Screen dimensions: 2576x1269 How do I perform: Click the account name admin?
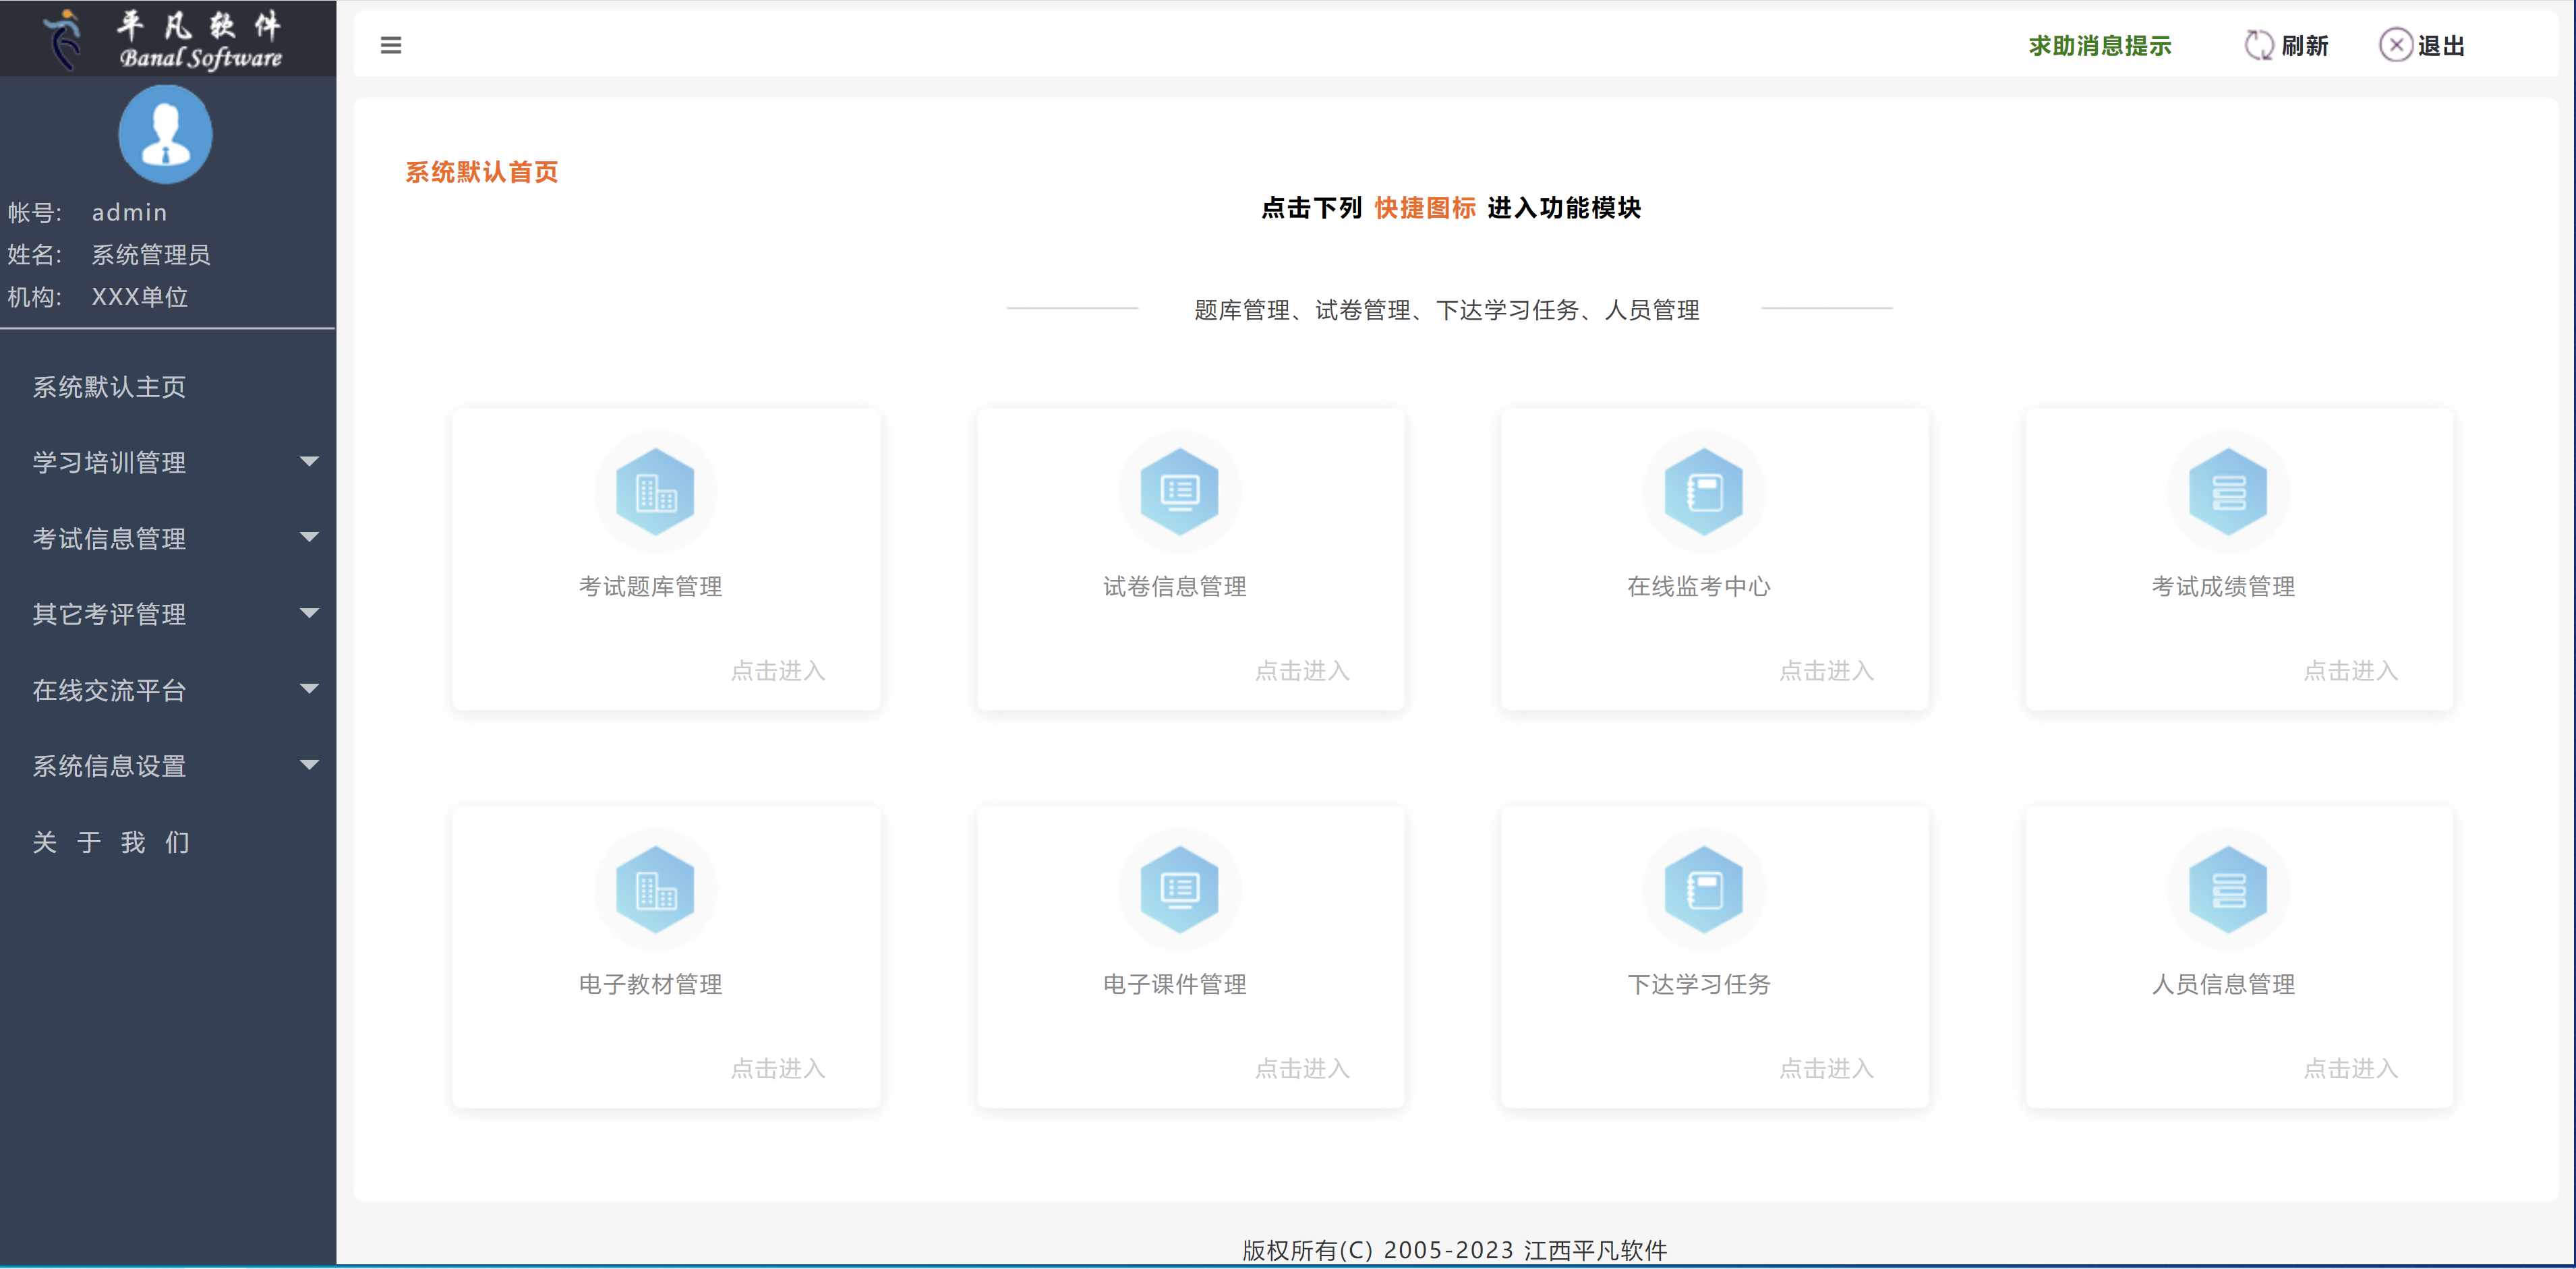[x=129, y=213]
